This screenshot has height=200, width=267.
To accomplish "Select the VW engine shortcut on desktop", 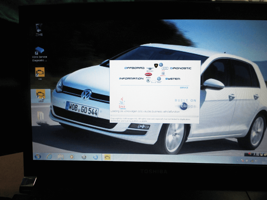I will [40, 73].
